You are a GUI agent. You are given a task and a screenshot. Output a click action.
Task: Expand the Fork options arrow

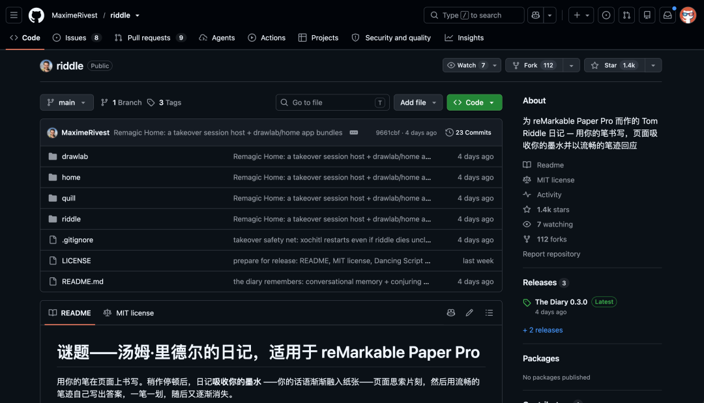pos(571,66)
